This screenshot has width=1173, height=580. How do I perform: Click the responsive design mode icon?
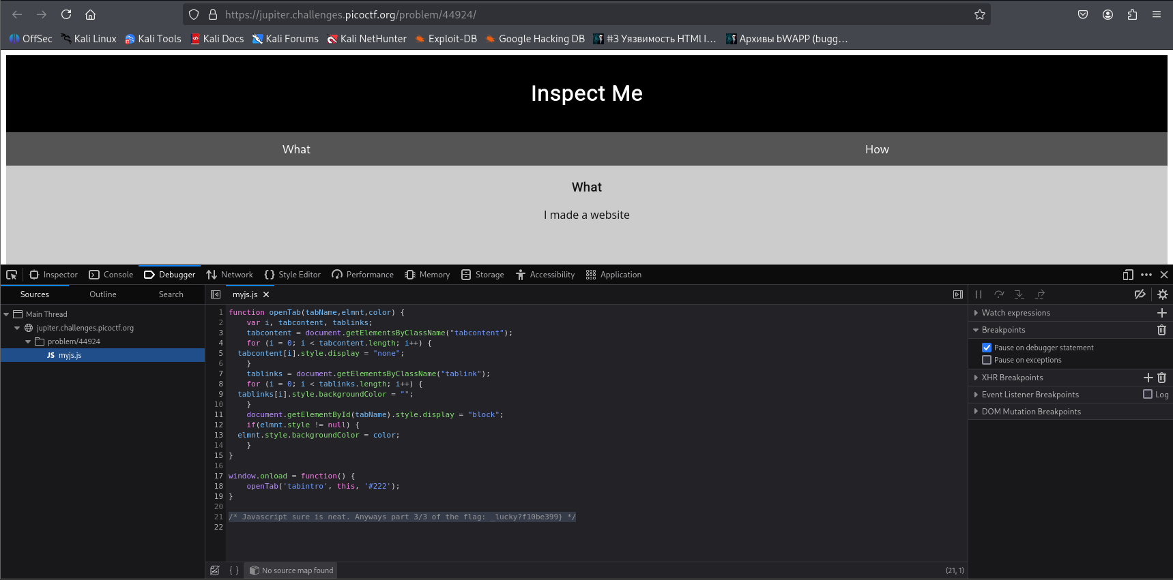tap(1128, 275)
